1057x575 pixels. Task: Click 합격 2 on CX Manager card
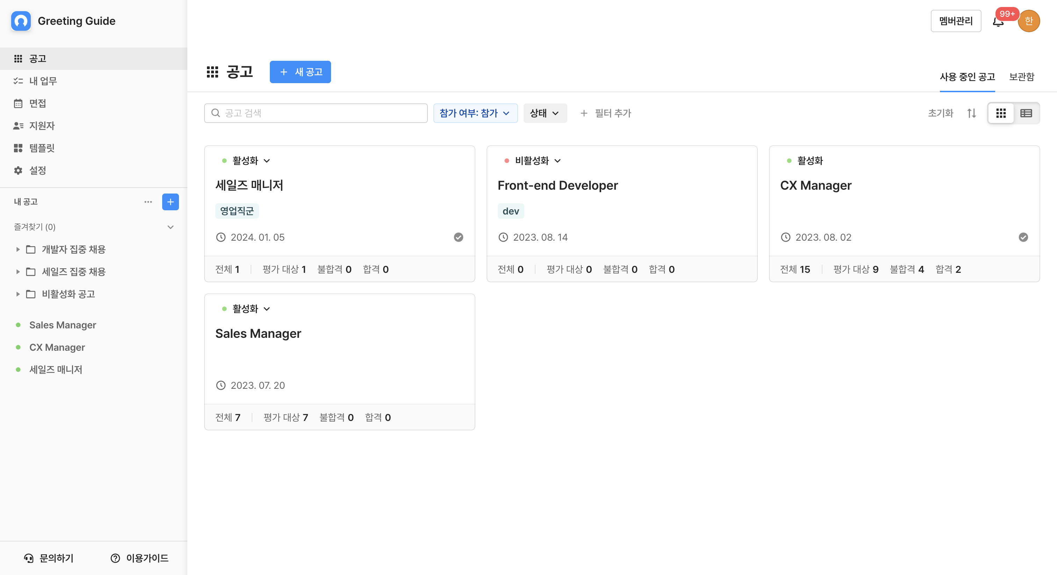tap(948, 269)
